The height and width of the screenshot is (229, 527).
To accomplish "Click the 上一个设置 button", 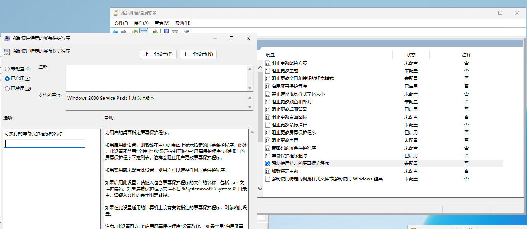I will (x=158, y=54).
